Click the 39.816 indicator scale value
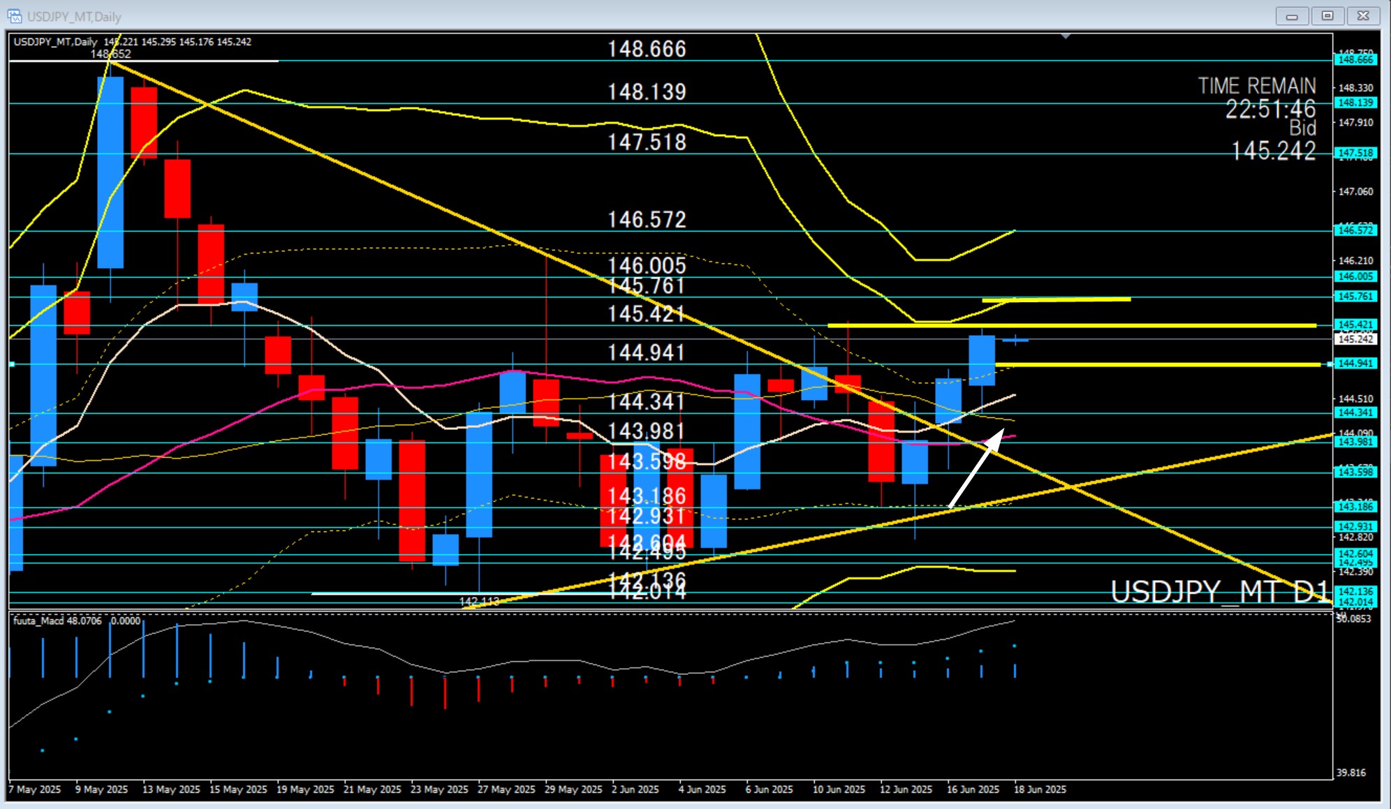Screen dimensions: 1391x809 (x=1351, y=773)
